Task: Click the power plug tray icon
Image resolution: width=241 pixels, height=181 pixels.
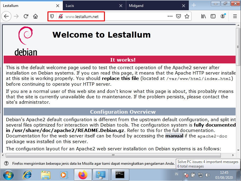Action: [x=193, y=175]
